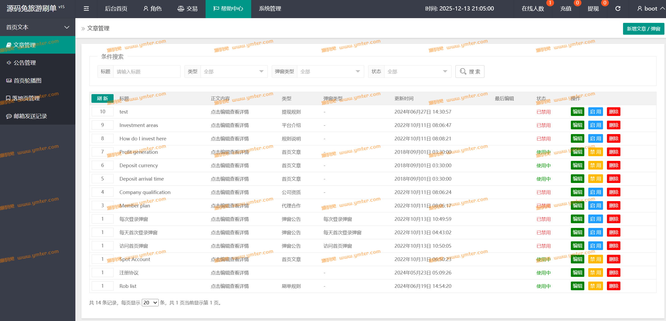Collapse the 首页文本 sidebar section
The height and width of the screenshot is (321, 666).
37,27
